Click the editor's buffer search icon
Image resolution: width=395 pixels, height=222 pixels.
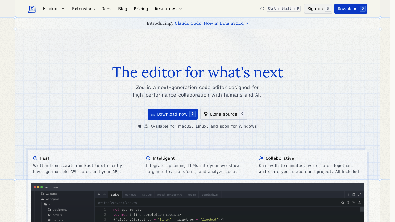pyautogui.click(x=343, y=203)
